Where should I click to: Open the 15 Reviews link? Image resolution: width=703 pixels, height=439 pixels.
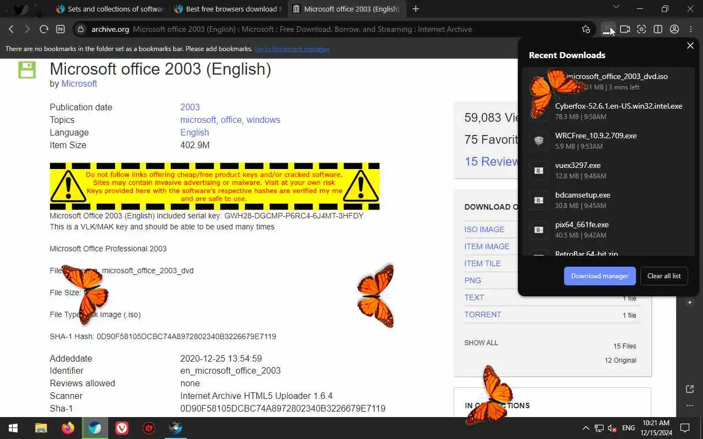tap(492, 161)
